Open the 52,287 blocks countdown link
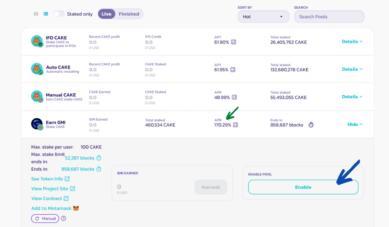The height and width of the screenshot is (227, 389). 80,158
